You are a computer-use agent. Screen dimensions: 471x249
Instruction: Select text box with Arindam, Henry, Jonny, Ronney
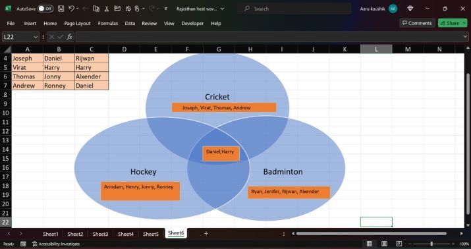point(140,191)
